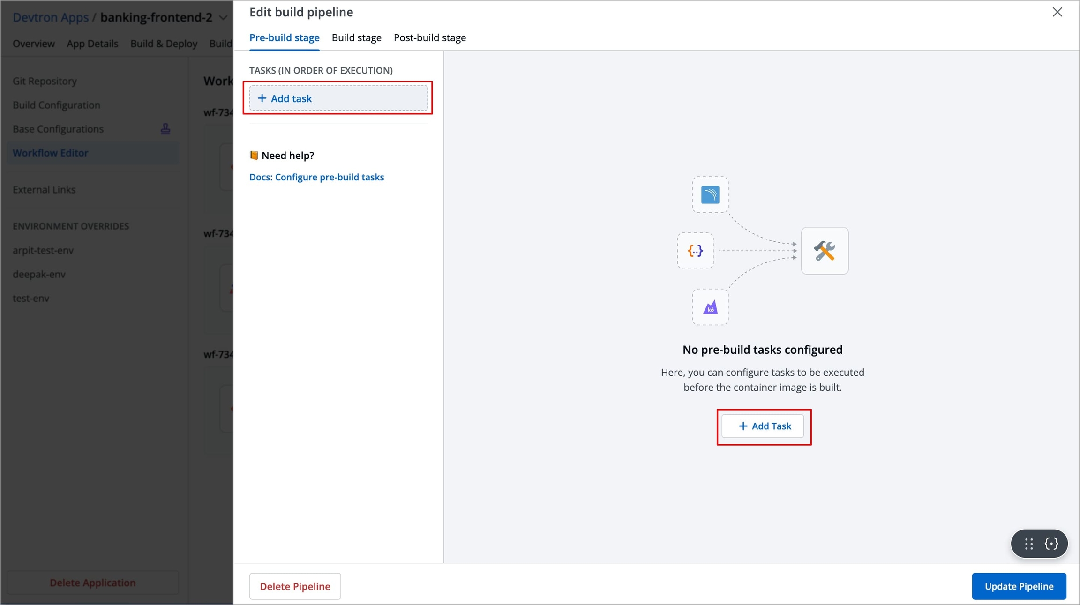Click the hammer and wrench build icon

tap(824, 251)
